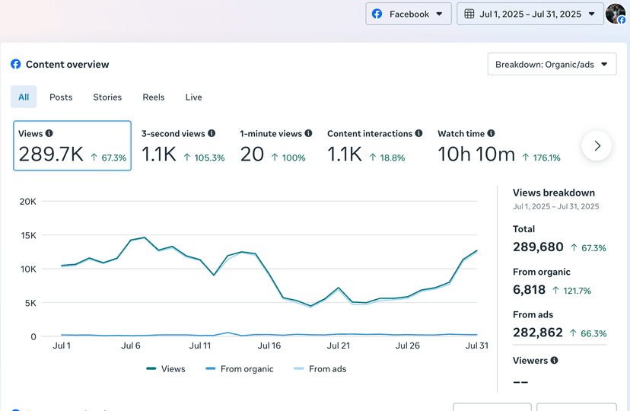Click the profile avatar picture
Screen dimensions: 630x411
(616, 14)
